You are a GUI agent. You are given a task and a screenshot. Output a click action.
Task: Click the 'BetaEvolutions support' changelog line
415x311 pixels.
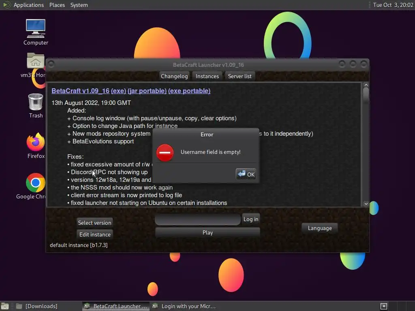tap(101, 141)
